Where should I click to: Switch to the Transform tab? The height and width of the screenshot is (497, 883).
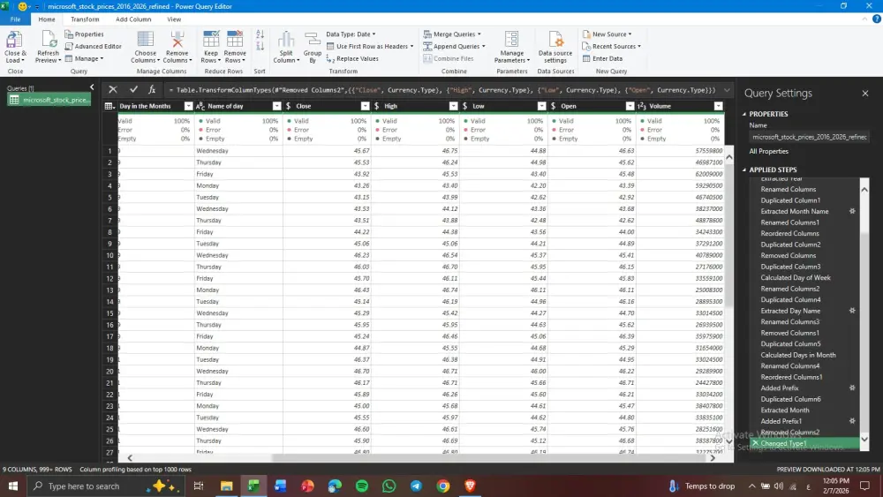click(85, 19)
